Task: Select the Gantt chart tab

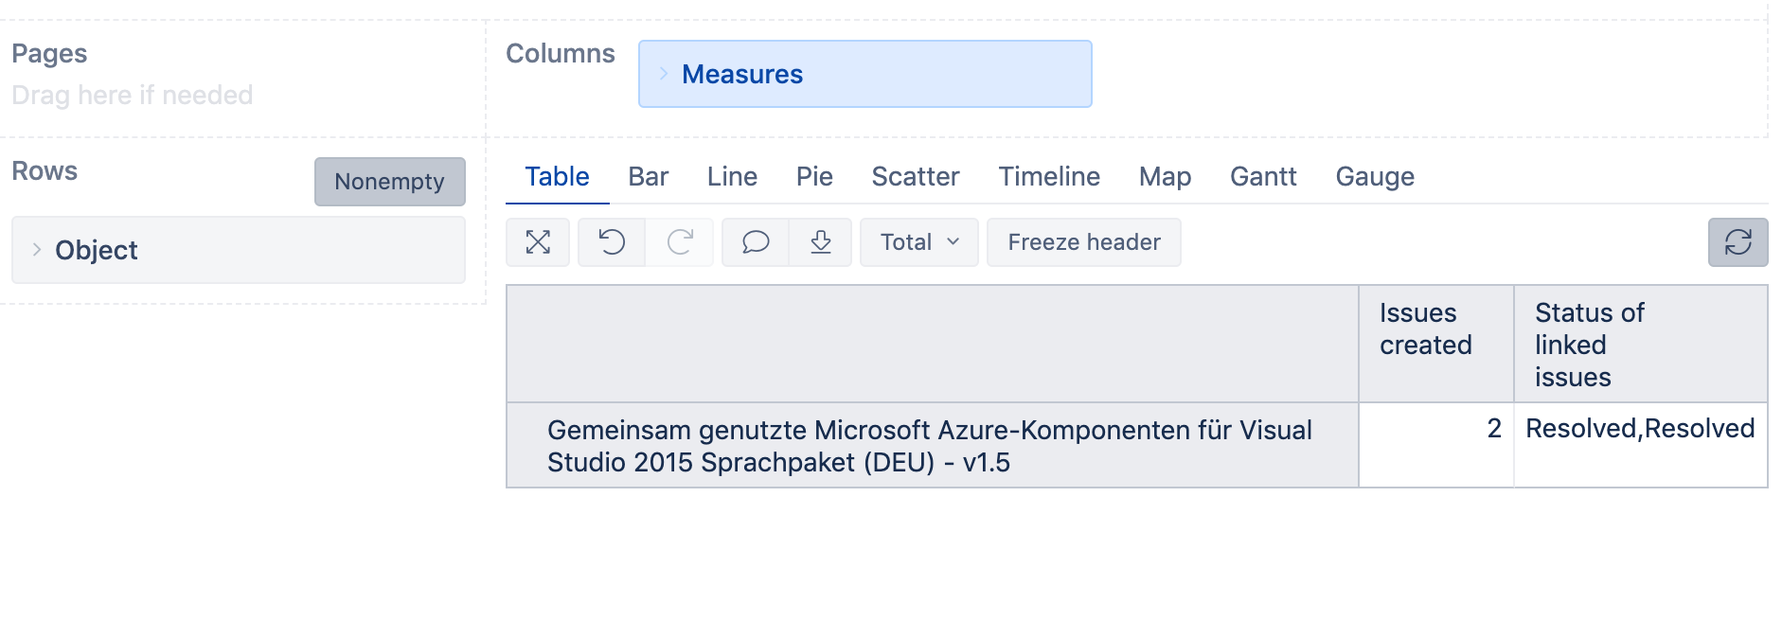Action: point(1262,177)
